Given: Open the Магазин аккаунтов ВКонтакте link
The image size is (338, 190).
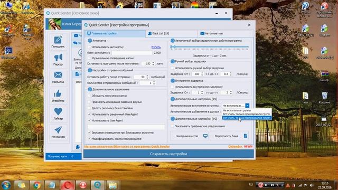Looking at the screenshot, I should pos(127,147).
